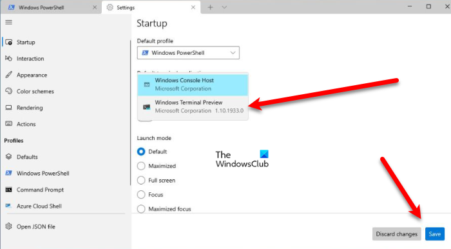Select the Focus launch mode

(x=141, y=195)
